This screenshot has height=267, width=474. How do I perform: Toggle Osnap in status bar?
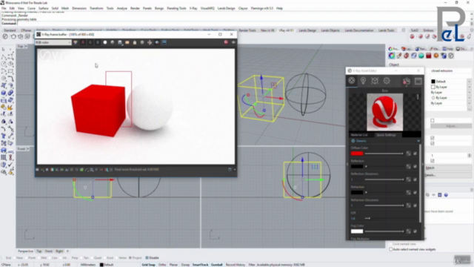pos(185,265)
